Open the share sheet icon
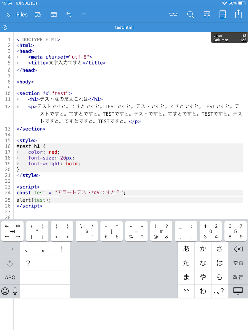248x330 pixels. coord(239,14)
